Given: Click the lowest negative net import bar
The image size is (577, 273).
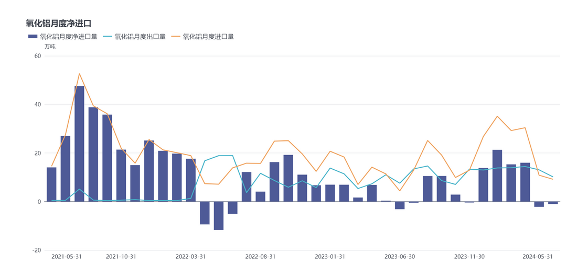Looking at the screenshot, I should [219, 216].
